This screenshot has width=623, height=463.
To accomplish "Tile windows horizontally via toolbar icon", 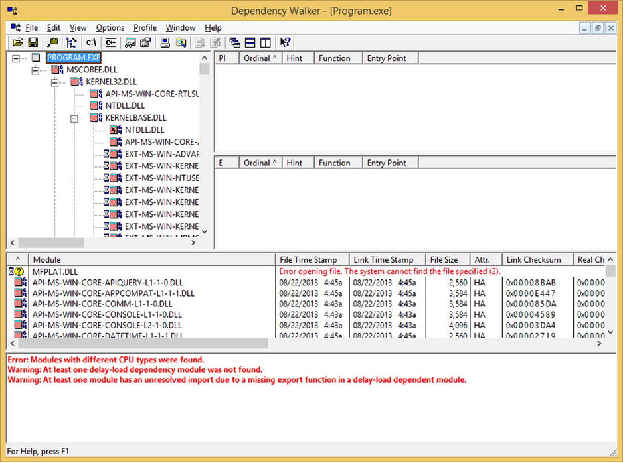I will (250, 42).
